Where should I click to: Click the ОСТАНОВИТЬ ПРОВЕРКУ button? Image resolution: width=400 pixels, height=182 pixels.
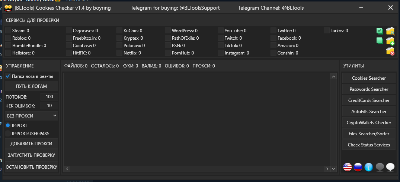[31, 167]
